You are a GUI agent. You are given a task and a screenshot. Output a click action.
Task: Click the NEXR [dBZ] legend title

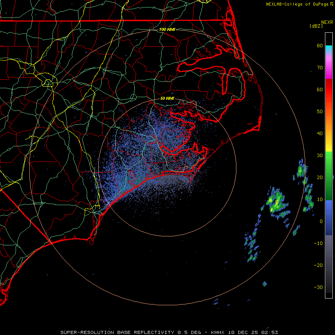(x=321, y=24)
